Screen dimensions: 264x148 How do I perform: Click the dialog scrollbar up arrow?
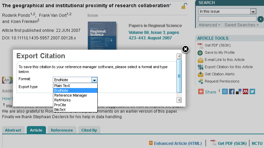tap(179, 56)
